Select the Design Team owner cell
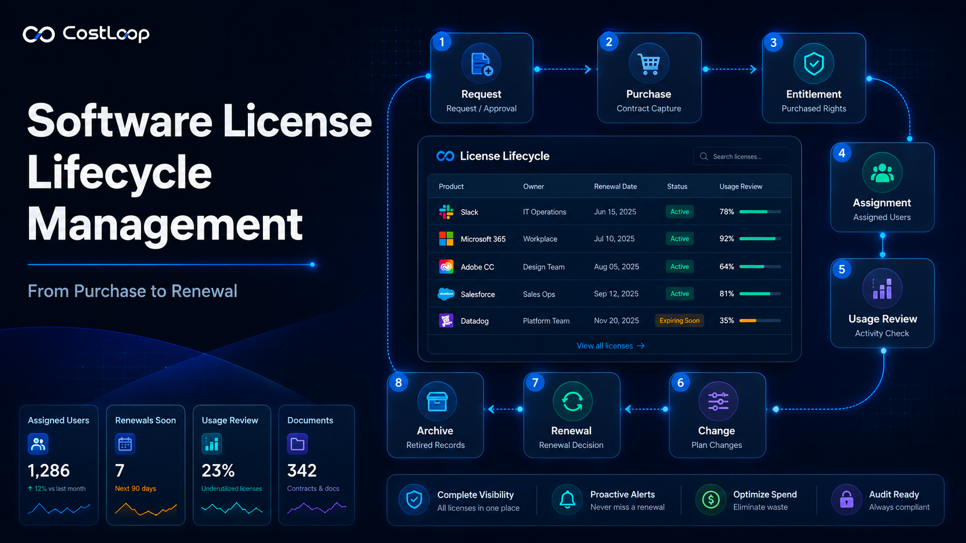966x543 pixels. pyautogui.click(x=544, y=267)
